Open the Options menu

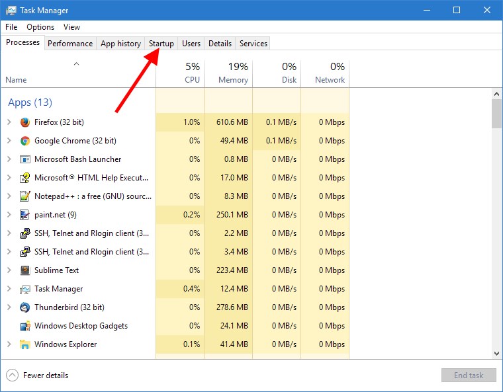pyautogui.click(x=40, y=27)
